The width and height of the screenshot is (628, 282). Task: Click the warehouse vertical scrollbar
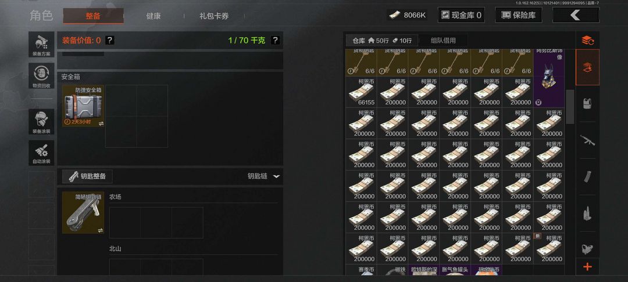tap(570, 106)
